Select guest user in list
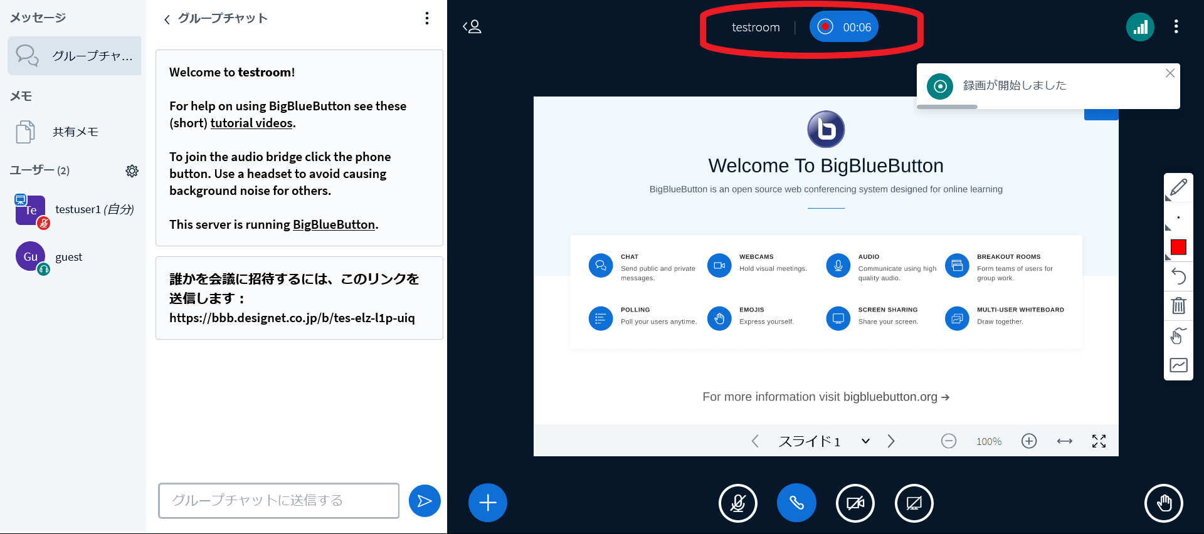This screenshot has width=1204, height=534. (x=75, y=257)
